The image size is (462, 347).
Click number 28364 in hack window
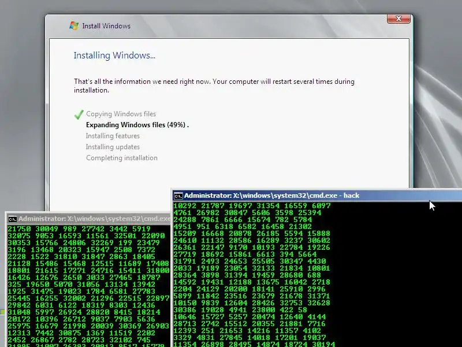tap(184, 275)
